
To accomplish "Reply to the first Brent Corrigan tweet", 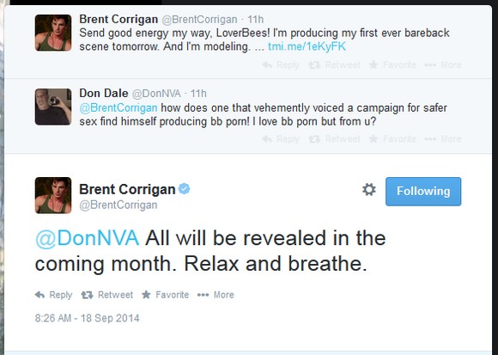I will click(281, 64).
